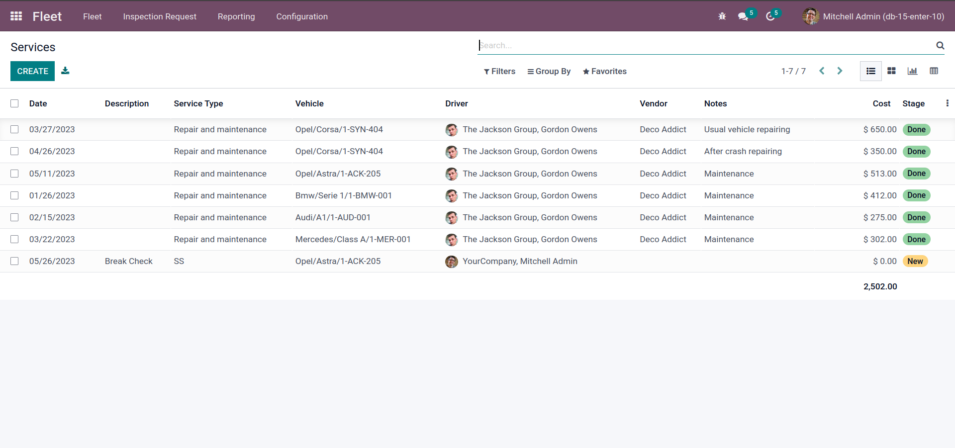Screen dimensions: 955x448
Task: Switch to graph view
Action: [x=912, y=71]
